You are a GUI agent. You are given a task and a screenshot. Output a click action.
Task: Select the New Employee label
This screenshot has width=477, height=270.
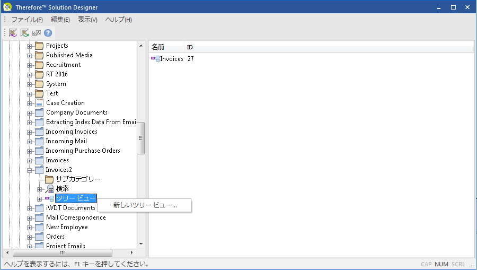[x=67, y=227]
